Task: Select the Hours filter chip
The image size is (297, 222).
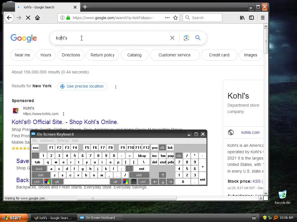Action: (46, 55)
